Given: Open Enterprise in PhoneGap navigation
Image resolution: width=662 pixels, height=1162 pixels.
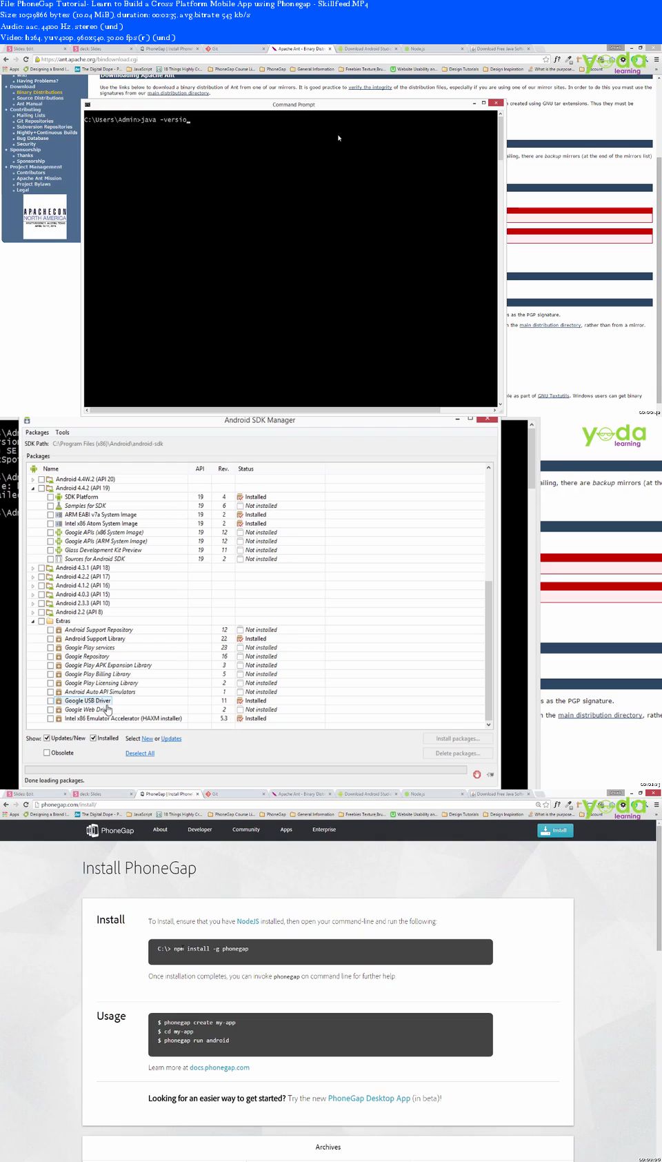Looking at the screenshot, I should click(323, 829).
